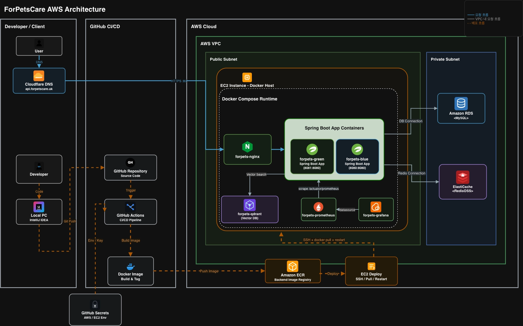Select the ElastiCache Redis icon
Image resolution: width=523 pixels, height=326 pixels.
point(463,177)
